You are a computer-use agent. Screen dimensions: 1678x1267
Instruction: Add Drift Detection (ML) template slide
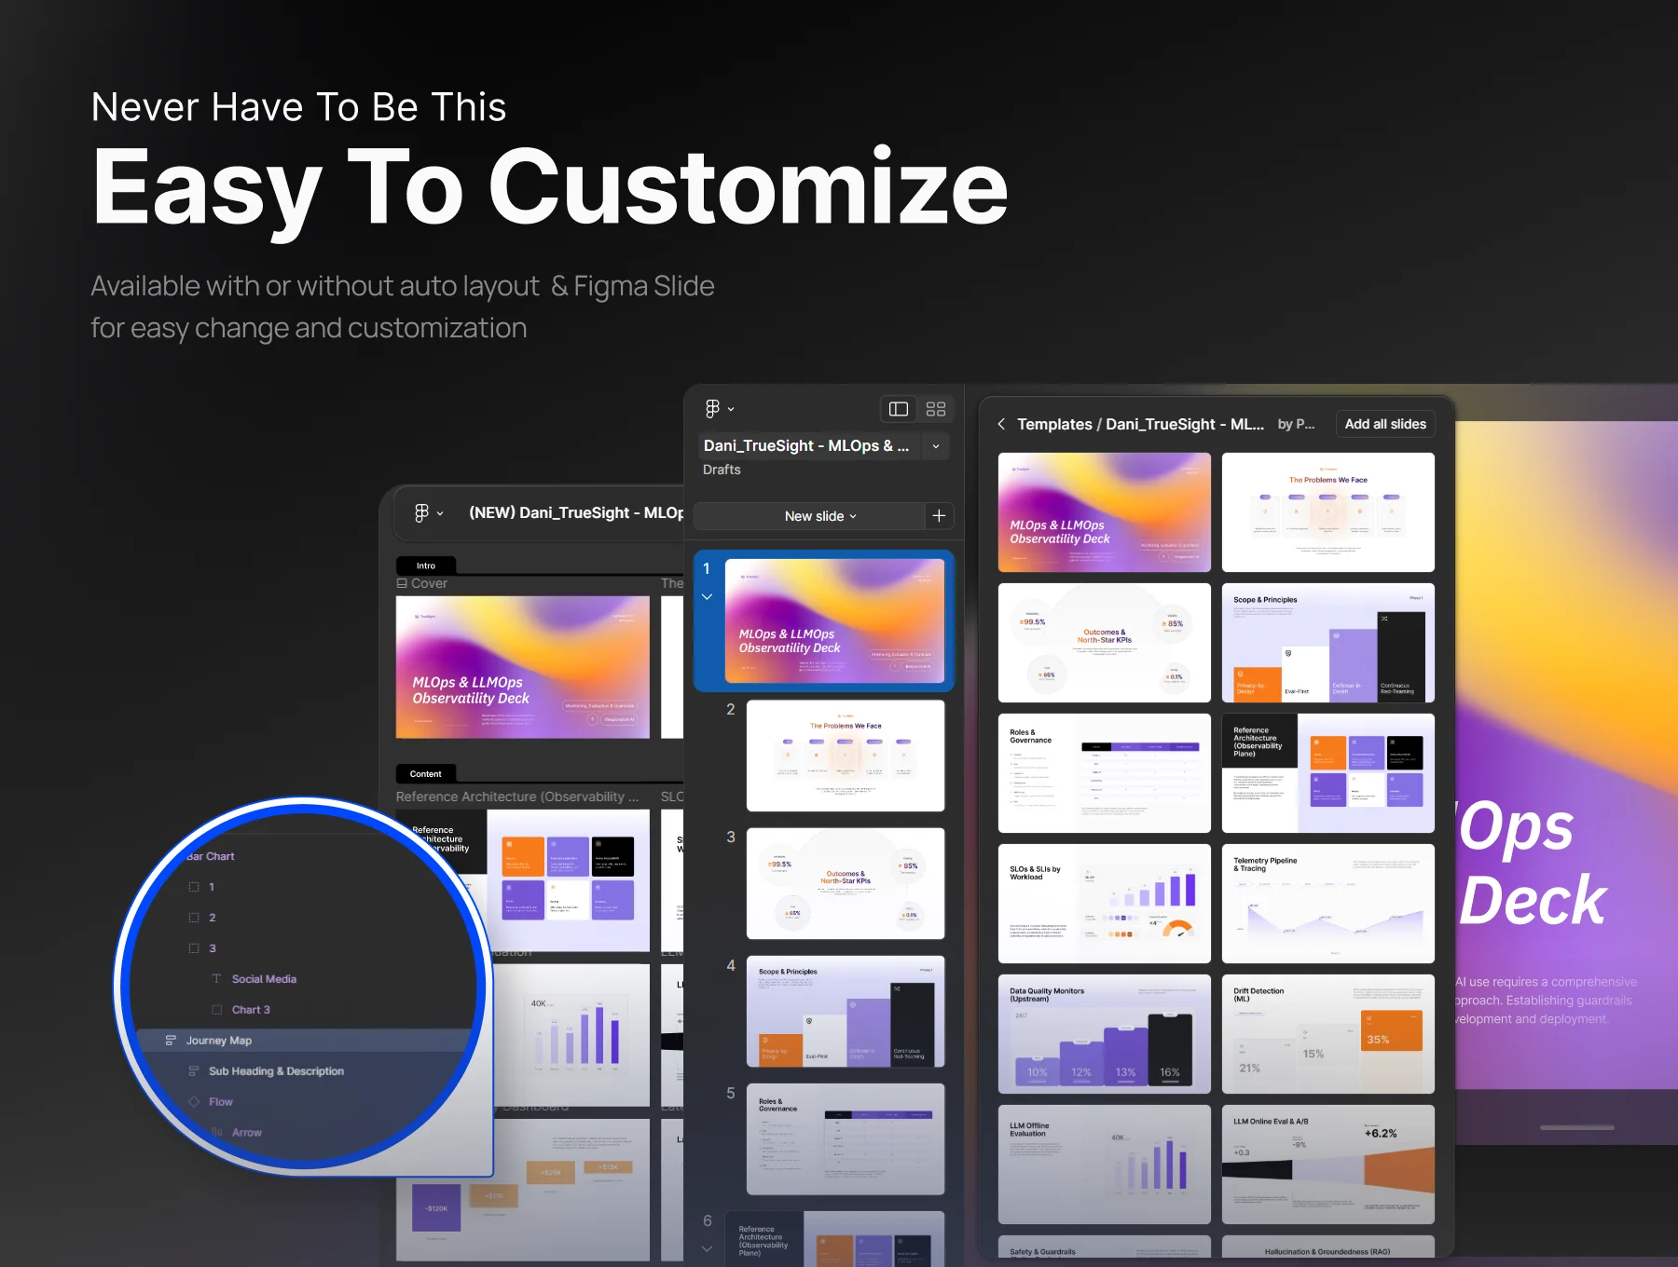[x=1327, y=1034]
